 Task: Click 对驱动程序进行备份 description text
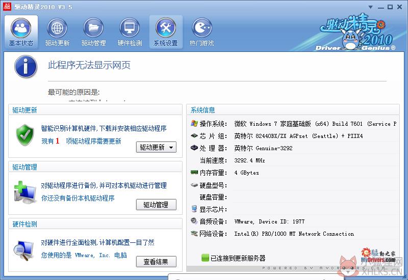coord(104,185)
